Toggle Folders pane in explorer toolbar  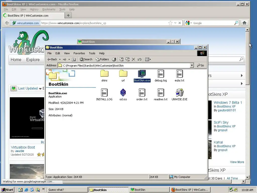point(102,59)
